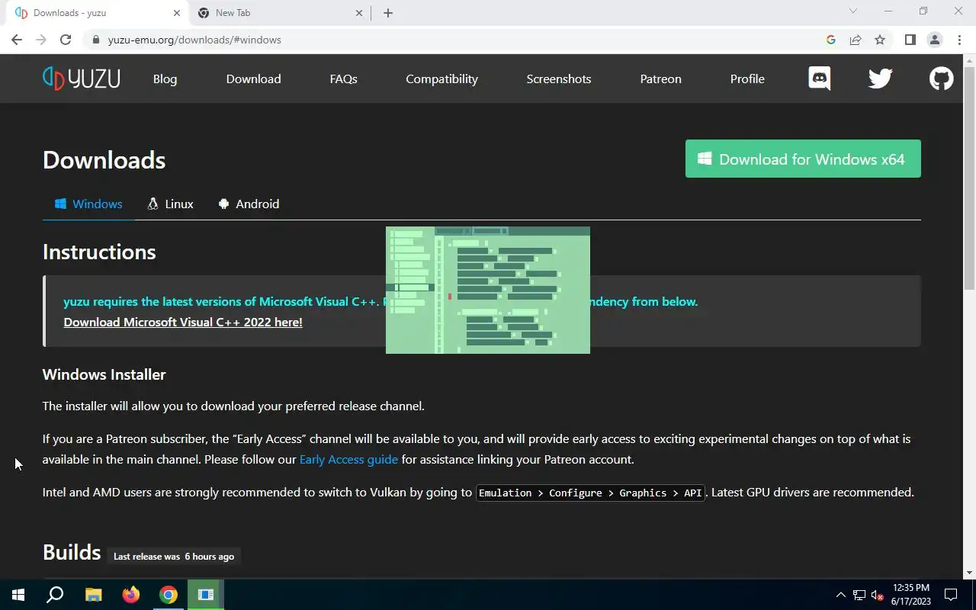976x610 pixels.
Task: Click the share page icon
Action: 856,40
